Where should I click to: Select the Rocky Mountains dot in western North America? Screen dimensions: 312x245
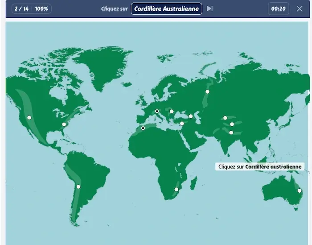[29, 117]
